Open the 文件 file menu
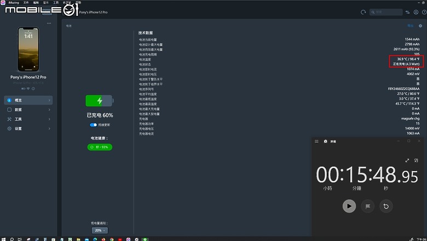Screen dimensions: 427x241 pos(26,2)
